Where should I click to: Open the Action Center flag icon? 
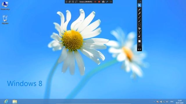pos(158,102)
